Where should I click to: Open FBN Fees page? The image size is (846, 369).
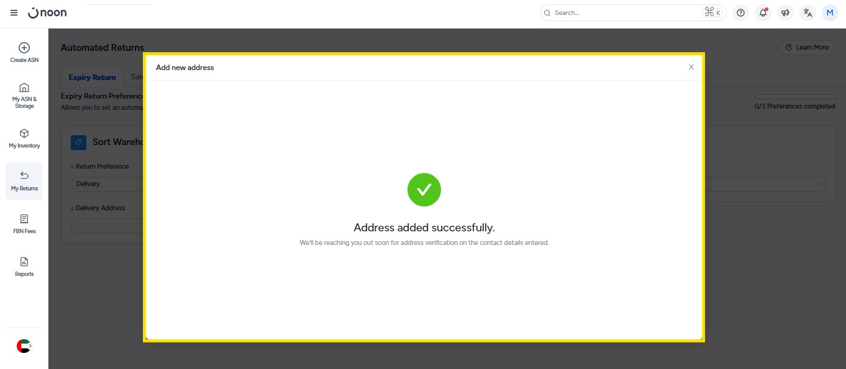(24, 224)
